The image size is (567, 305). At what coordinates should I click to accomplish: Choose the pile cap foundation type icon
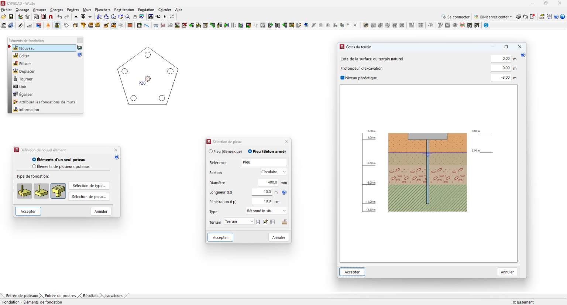pyautogui.click(x=58, y=191)
